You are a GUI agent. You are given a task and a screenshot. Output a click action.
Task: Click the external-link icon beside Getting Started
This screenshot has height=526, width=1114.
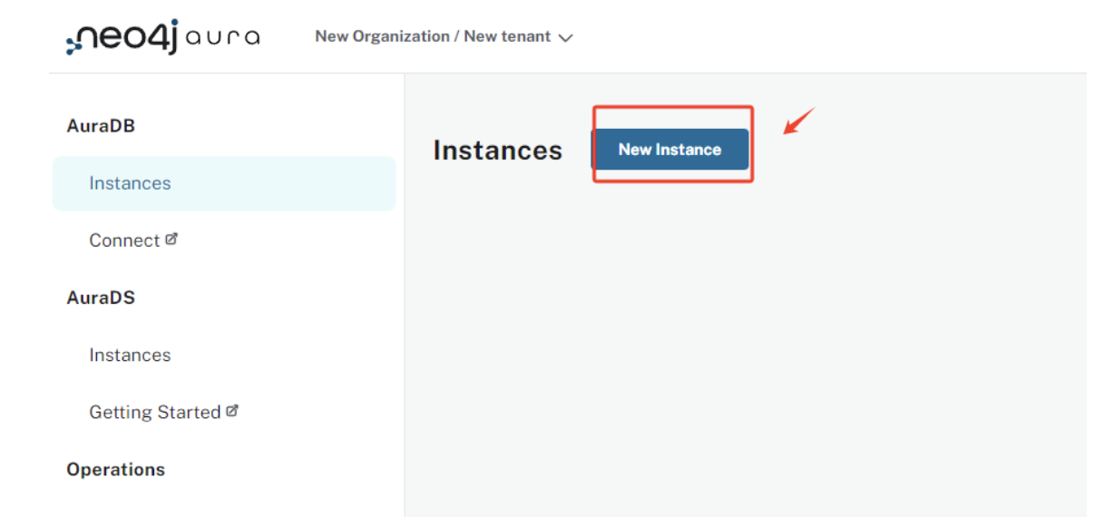pyautogui.click(x=232, y=411)
